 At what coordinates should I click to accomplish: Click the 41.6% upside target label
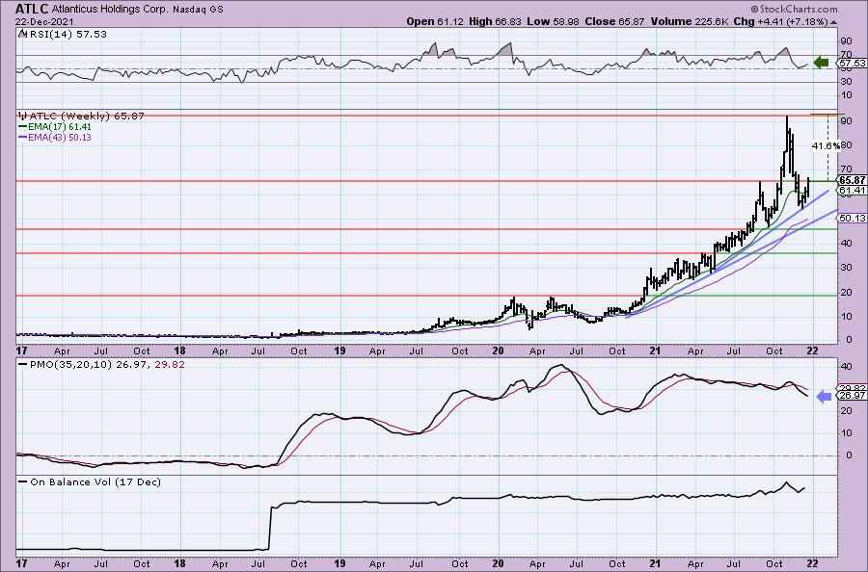point(825,146)
